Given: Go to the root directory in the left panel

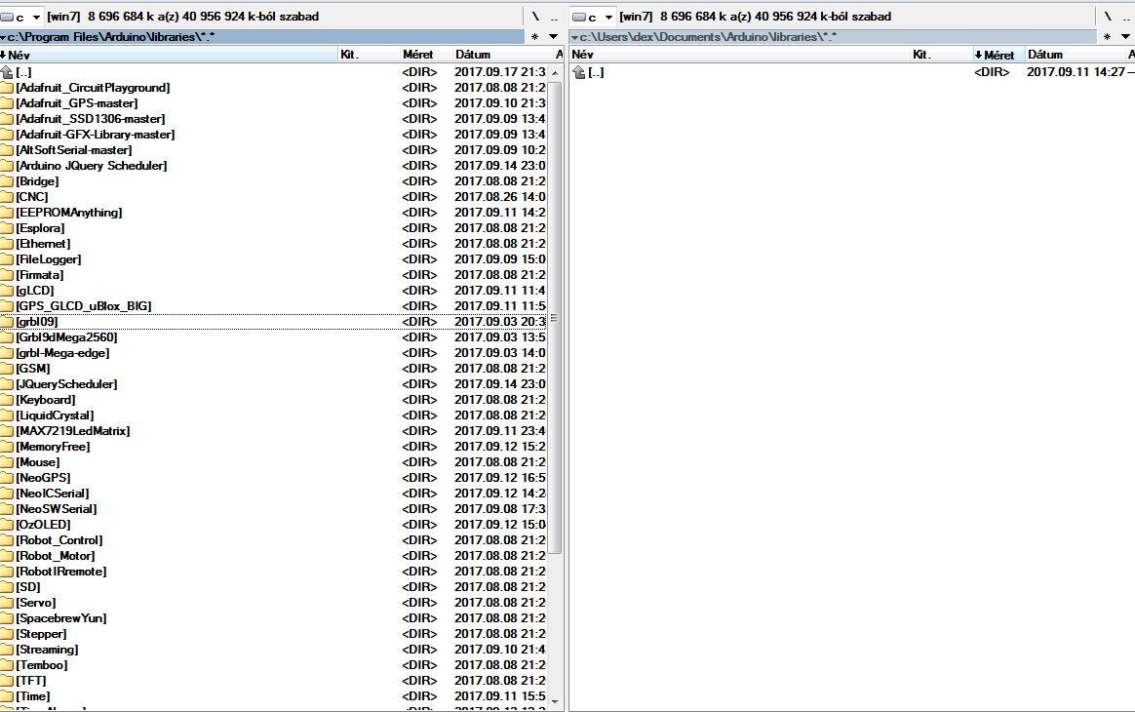Looking at the screenshot, I should (535, 17).
